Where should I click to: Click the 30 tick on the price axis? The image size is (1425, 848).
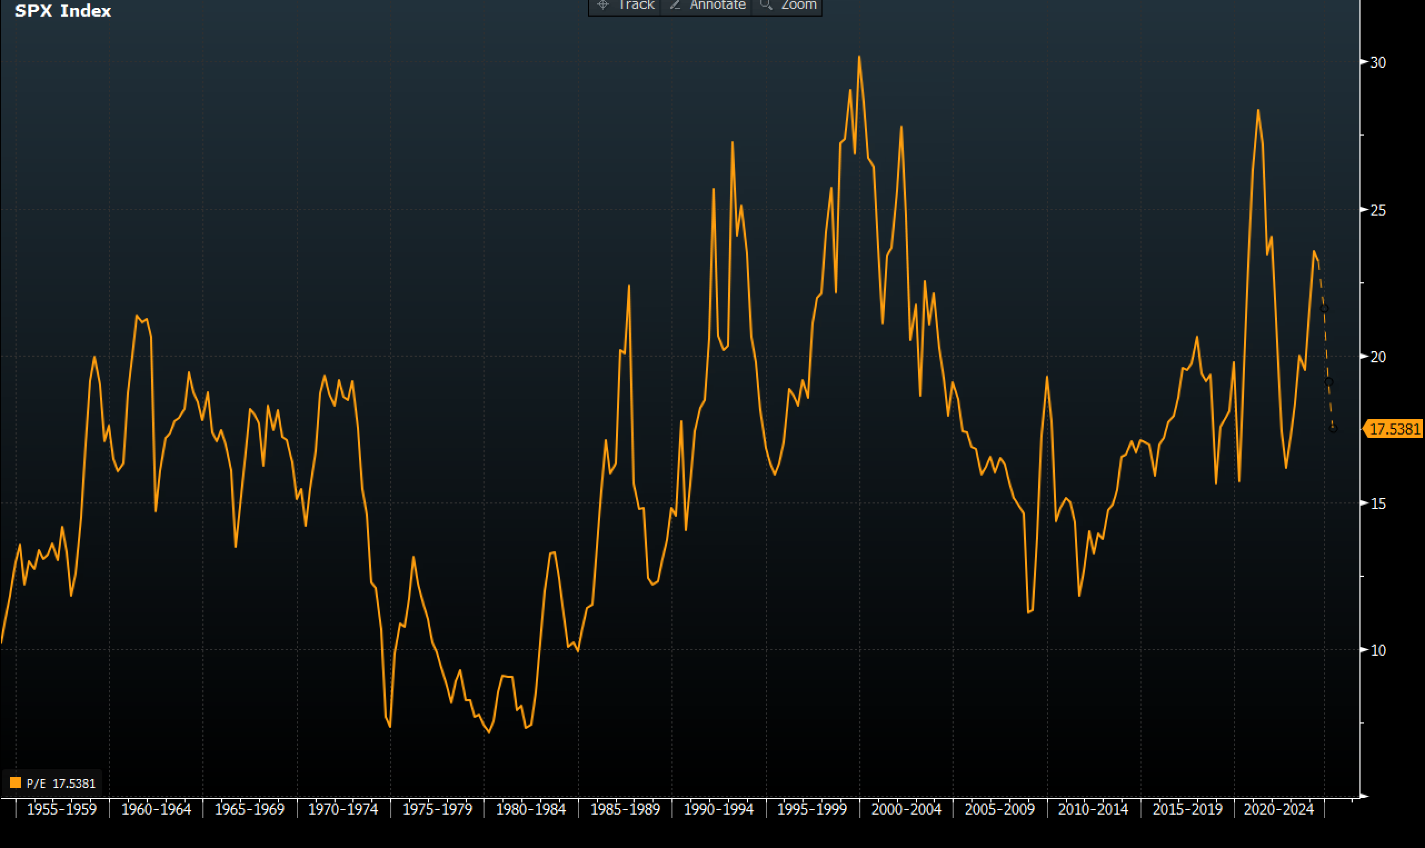pos(1378,62)
